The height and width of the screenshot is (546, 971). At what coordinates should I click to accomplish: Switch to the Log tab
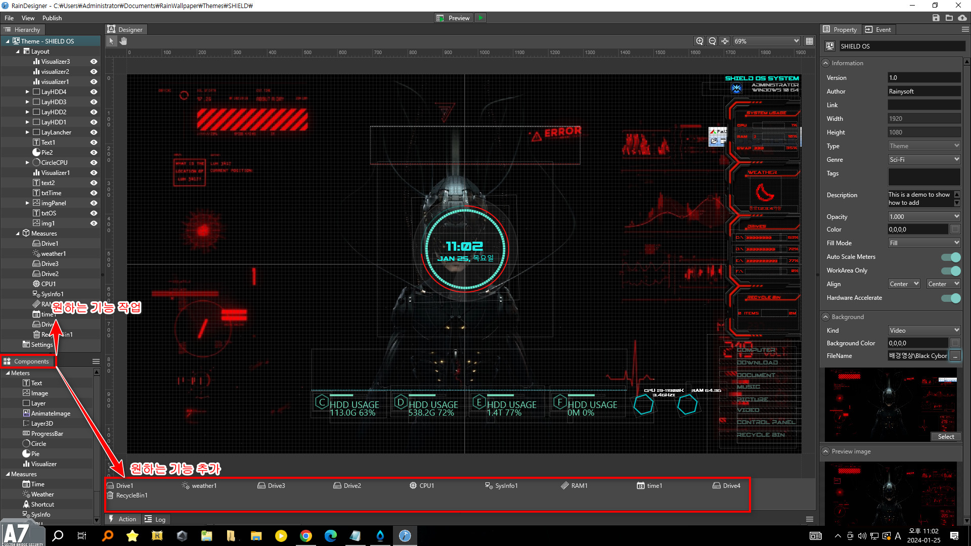pos(155,519)
